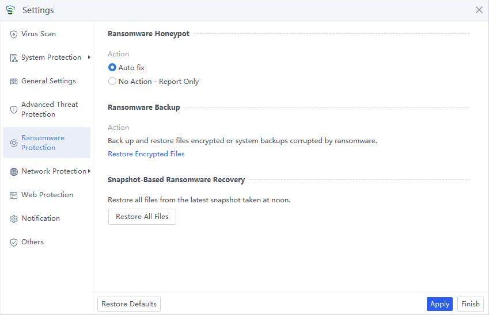Expand the System Protection submenu arrow

pyautogui.click(x=89, y=57)
